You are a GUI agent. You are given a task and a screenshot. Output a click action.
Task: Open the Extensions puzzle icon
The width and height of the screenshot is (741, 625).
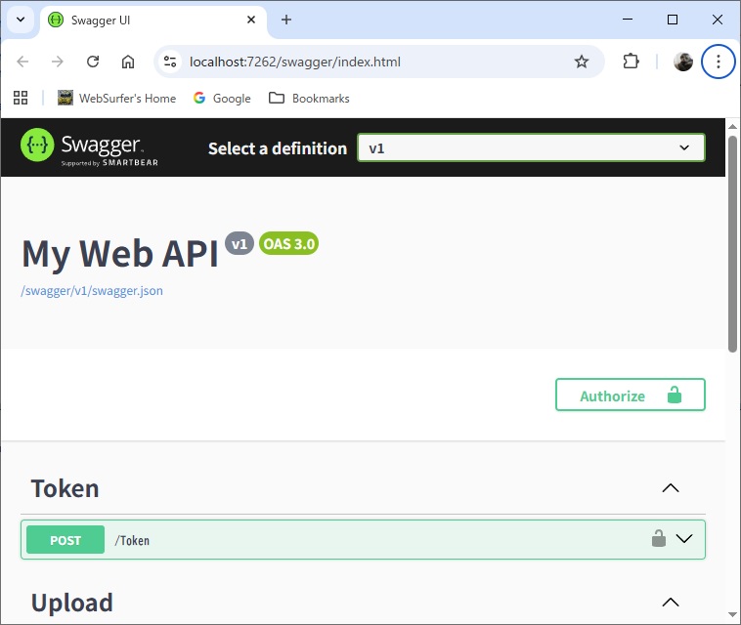pos(631,62)
